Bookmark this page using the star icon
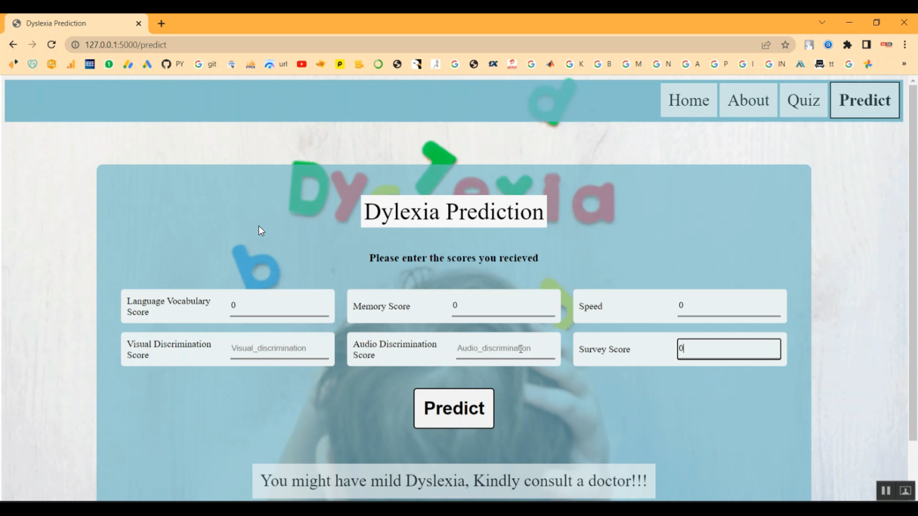The image size is (918, 516). (785, 44)
